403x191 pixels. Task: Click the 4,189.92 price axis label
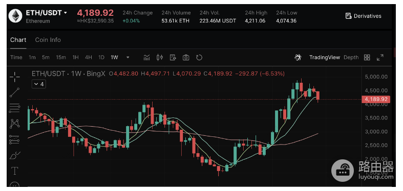tap(376, 99)
